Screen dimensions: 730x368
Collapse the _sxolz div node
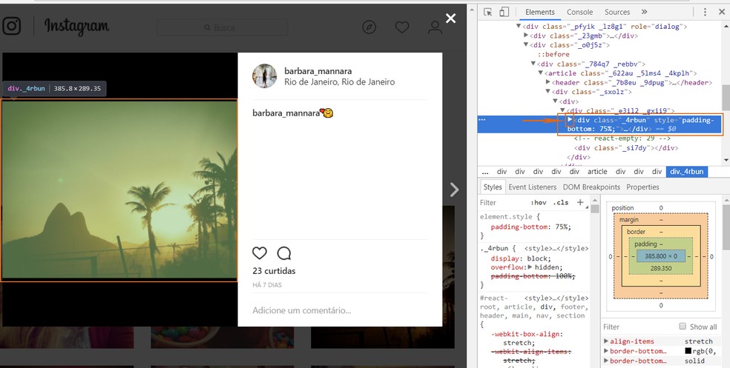coord(548,92)
